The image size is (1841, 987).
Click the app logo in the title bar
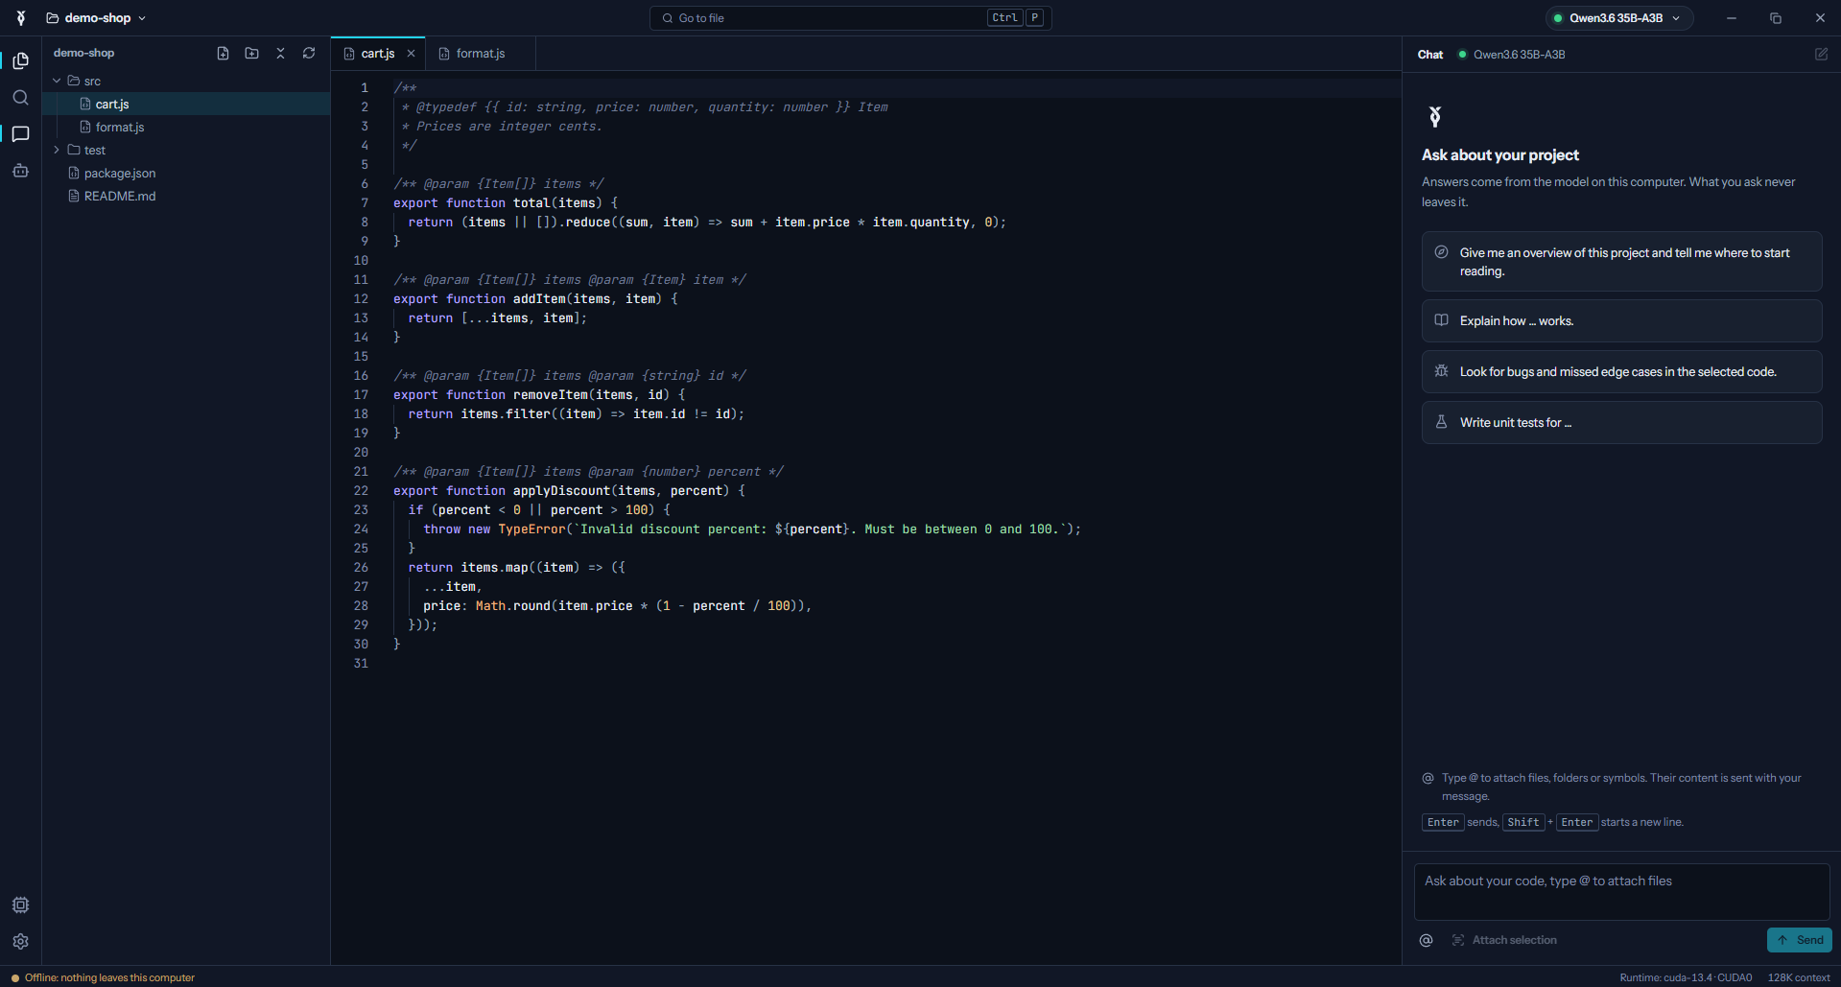tap(20, 17)
